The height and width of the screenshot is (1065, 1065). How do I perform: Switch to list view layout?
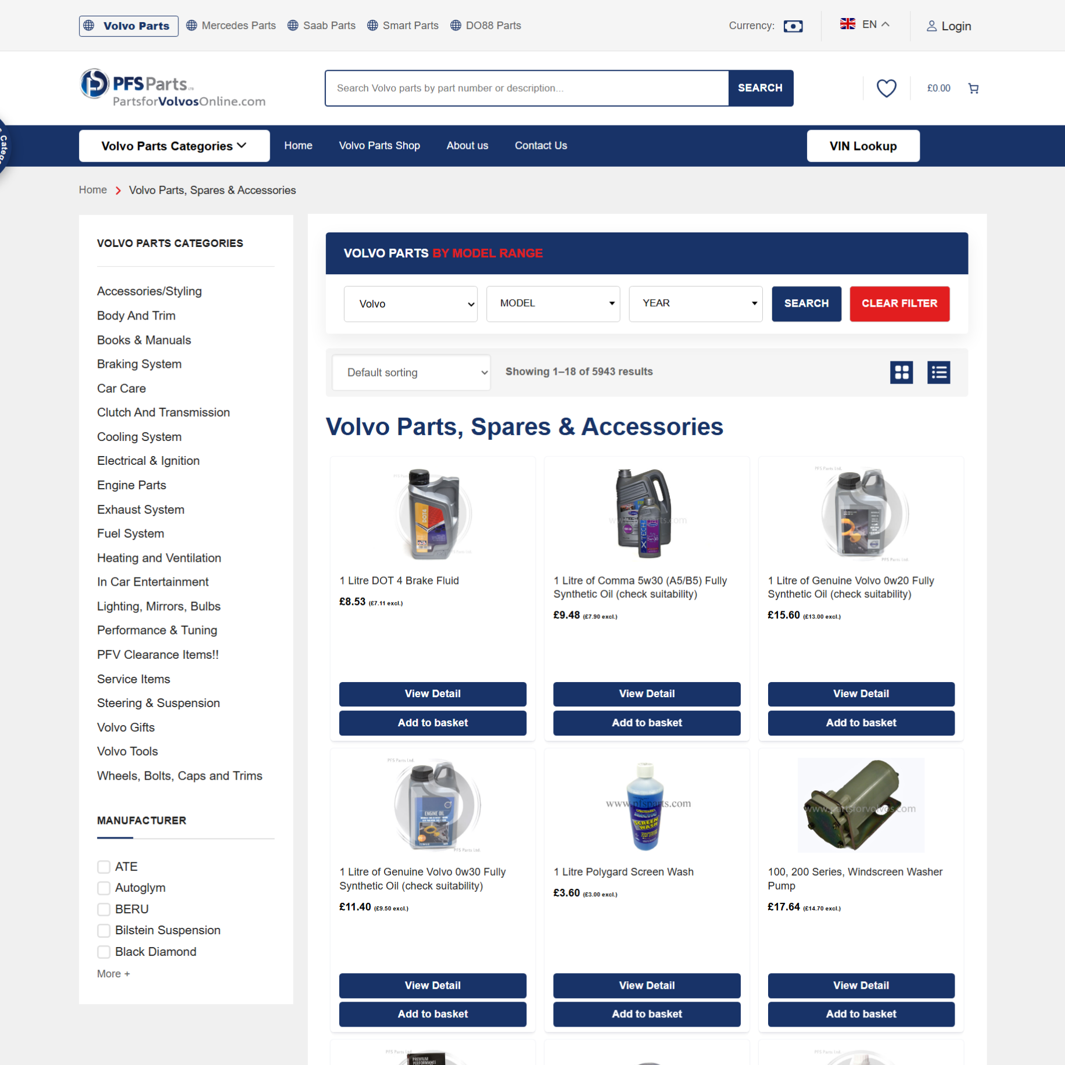tap(938, 372)
